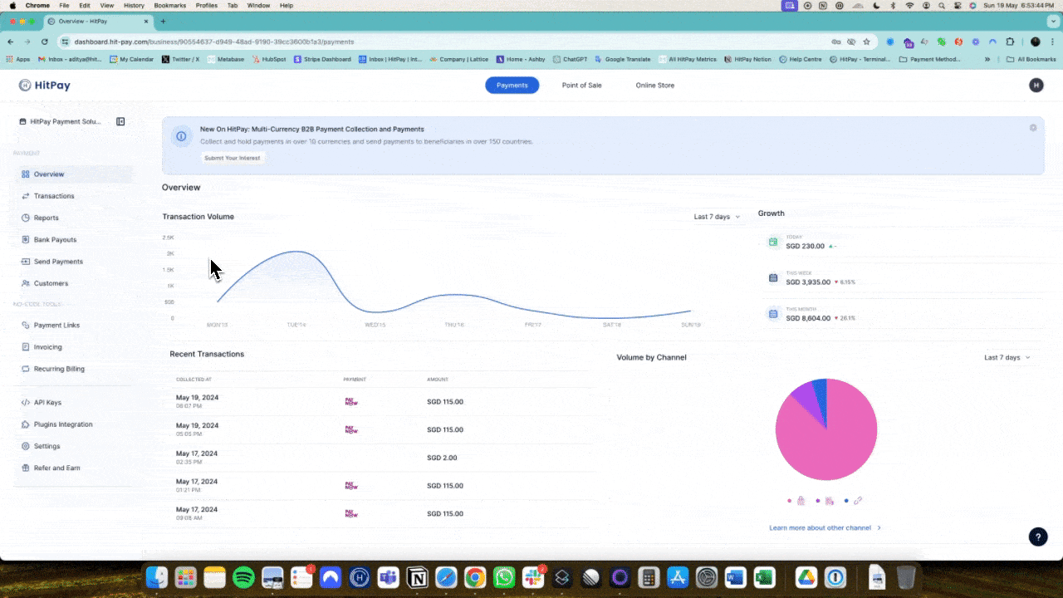The width and height of the screenshot is (1063, 598).
Task: Toggle the blue legend dot in channel chart
Action: tap(846, 501)
